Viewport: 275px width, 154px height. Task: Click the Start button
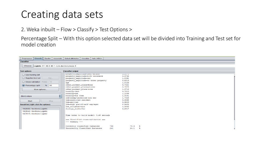pos(30,101)
